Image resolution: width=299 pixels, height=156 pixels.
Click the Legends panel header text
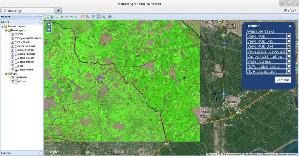tap(6, 153)
